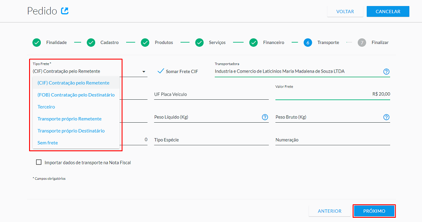
Task: Go to the Finalidade step label
Action: (57, 43)
